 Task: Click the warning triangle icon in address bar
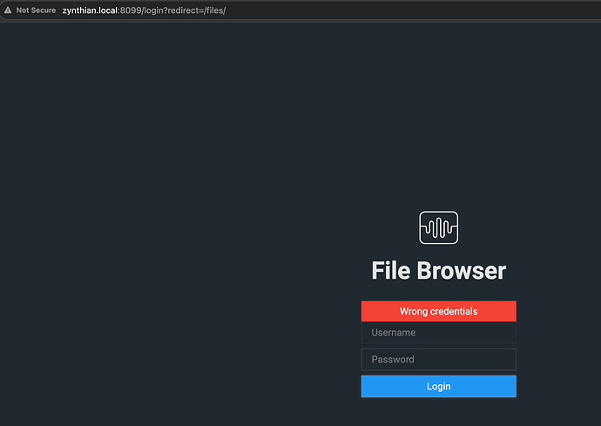pyautogui.click(x=8, y=10)
